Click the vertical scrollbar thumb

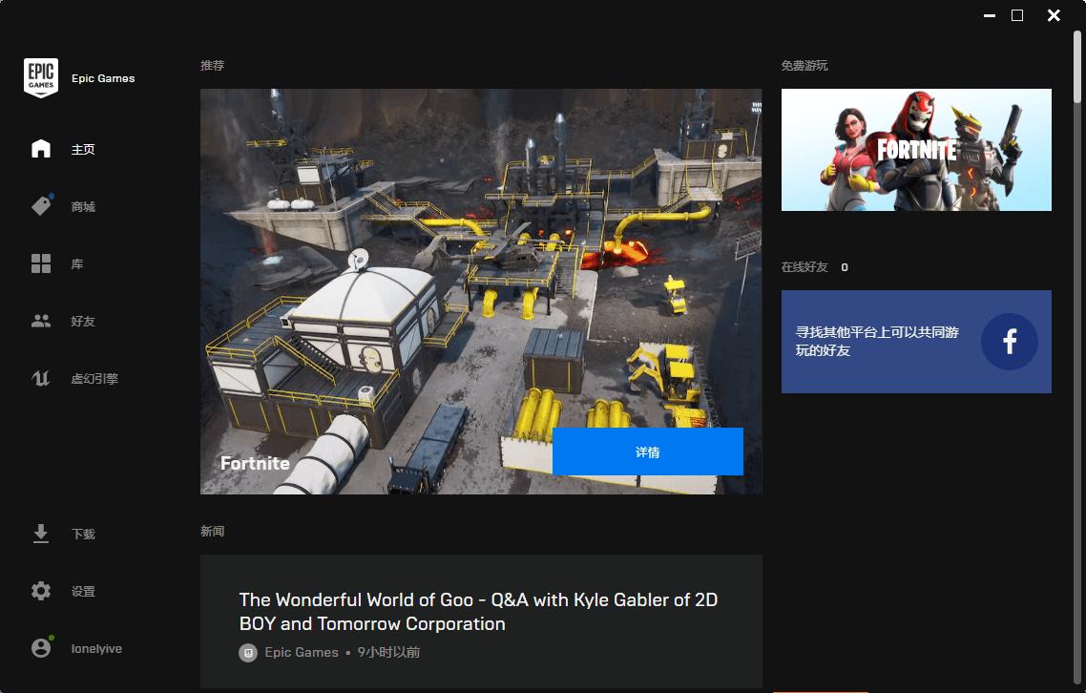1077,66
